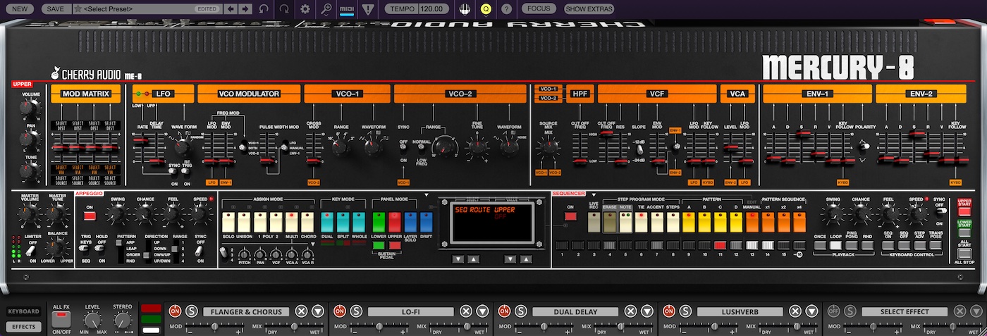Toggle the ALL FX on/off button
987x336 pixels.
61,318
